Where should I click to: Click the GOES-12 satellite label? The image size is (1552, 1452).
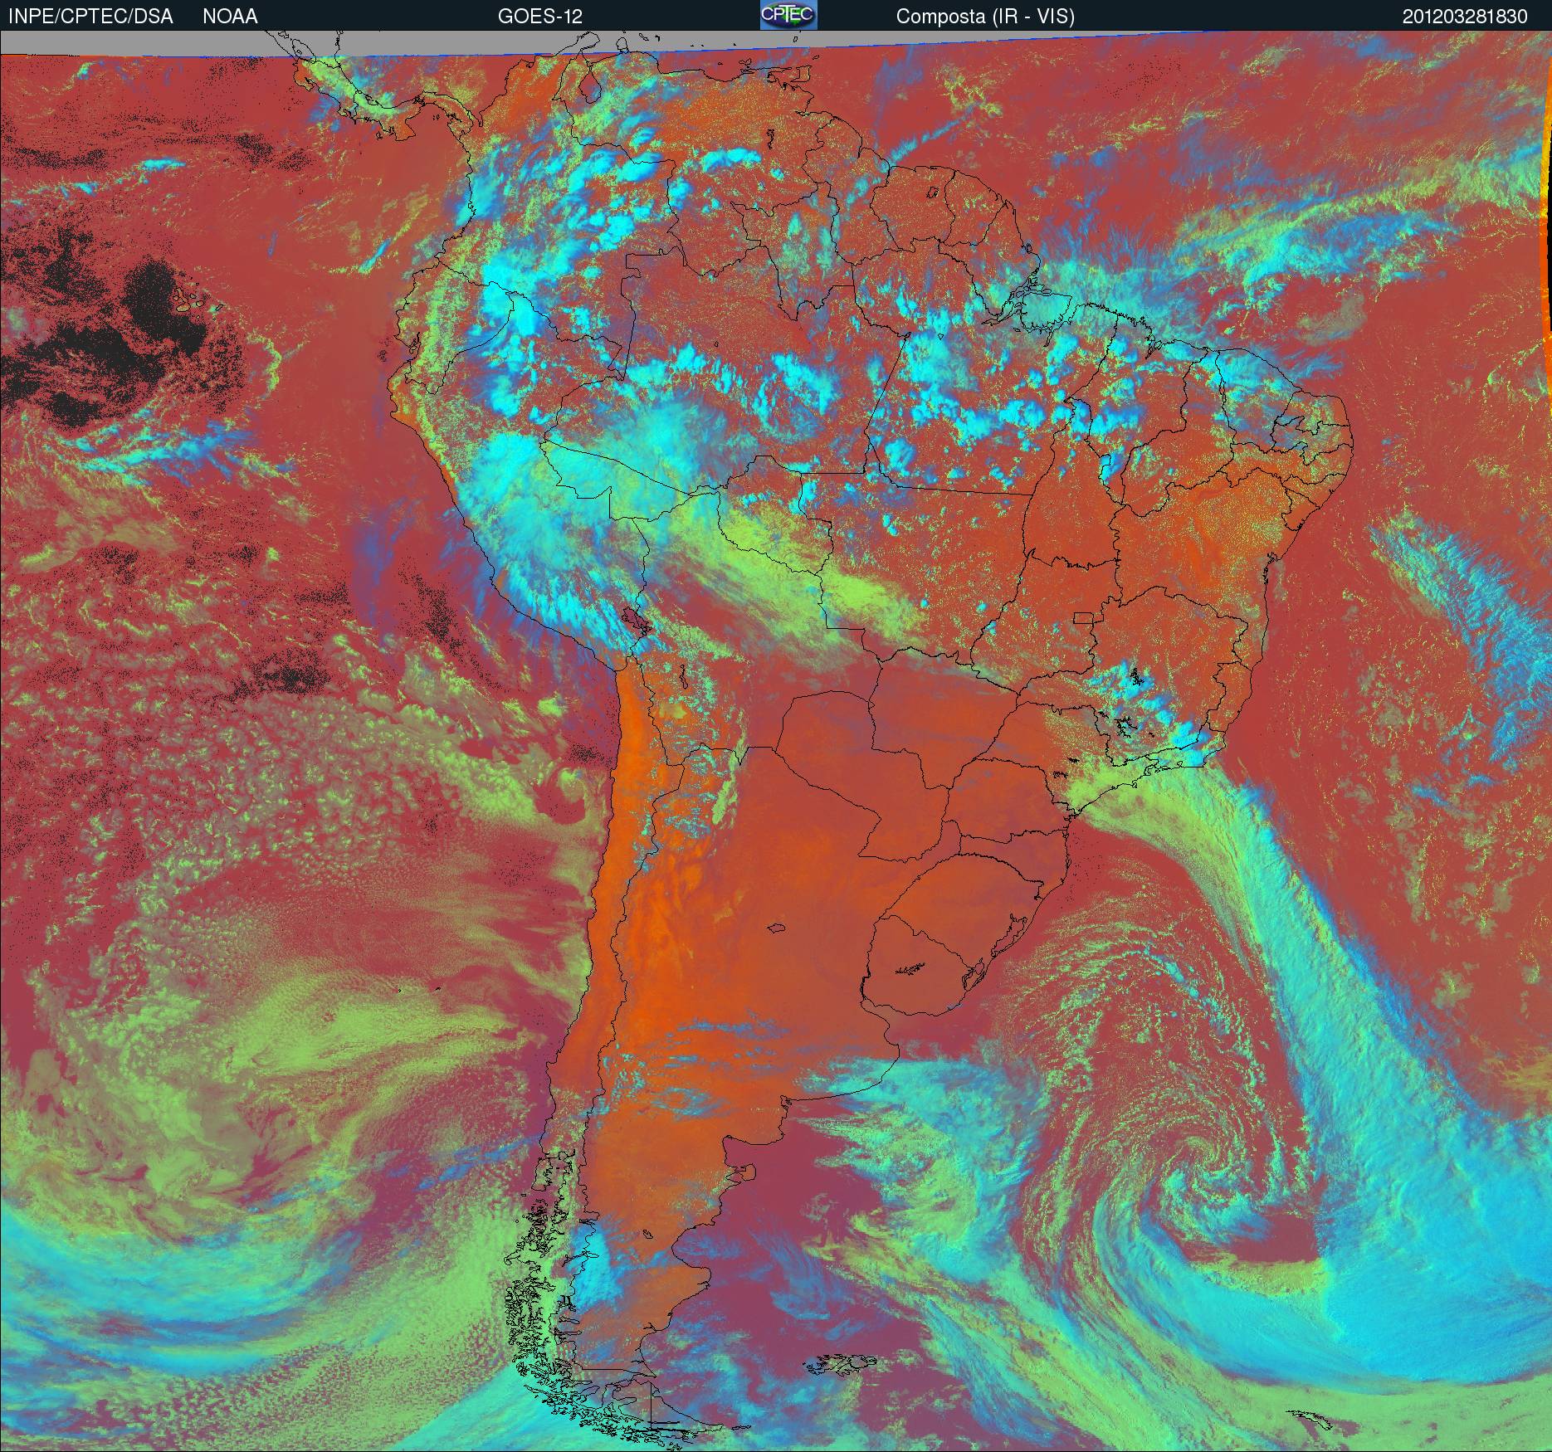tap(539, 17)
